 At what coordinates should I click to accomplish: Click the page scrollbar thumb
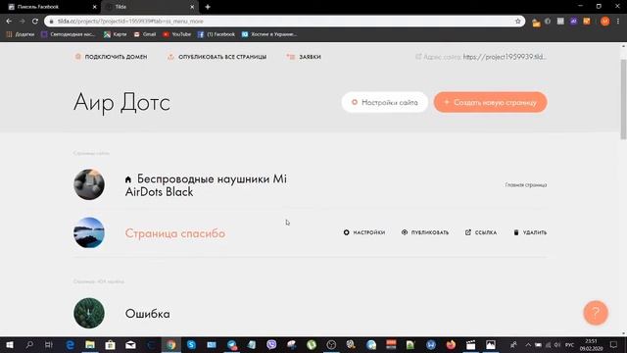623,99
